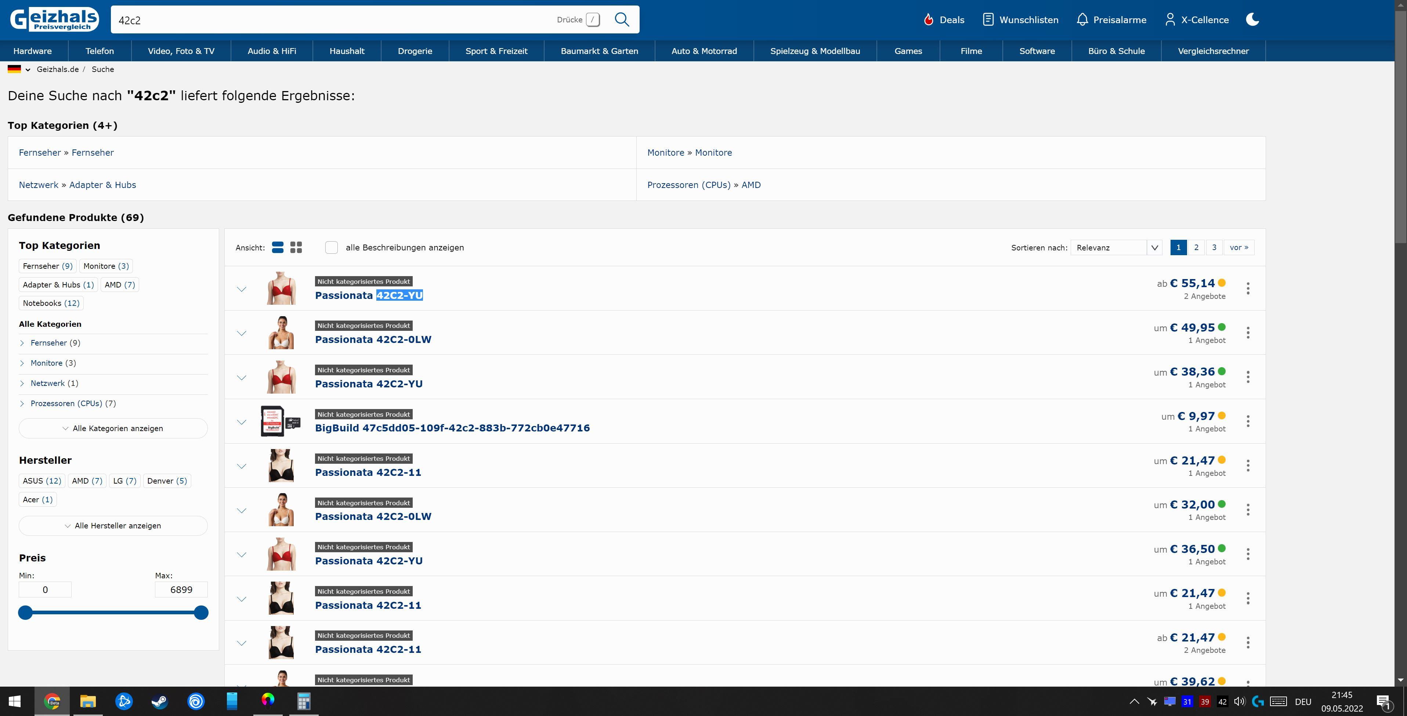Click the Geizhals Preisvergleich logo

54,20
